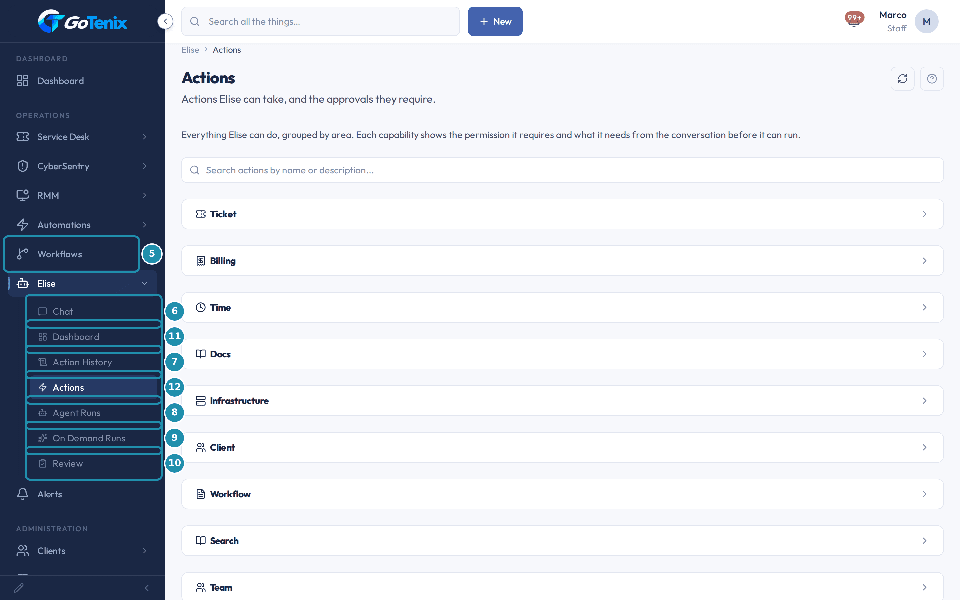
Task: Expand the Billing actions group chevron
Action: [x=924, y=261]
